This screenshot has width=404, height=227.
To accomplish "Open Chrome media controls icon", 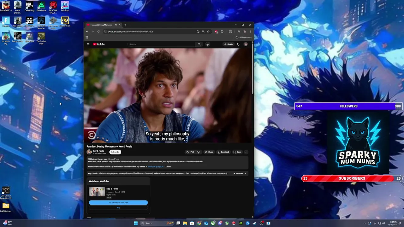I will point(239,32).
